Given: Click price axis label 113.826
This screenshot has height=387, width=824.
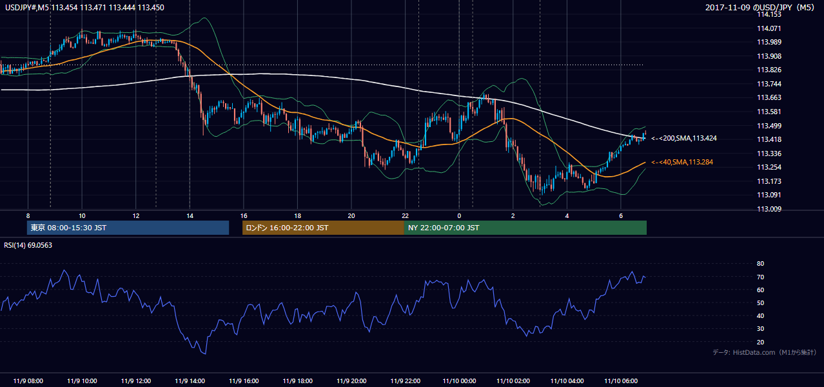Looking at the screenshot, I should tap(769, 70).
